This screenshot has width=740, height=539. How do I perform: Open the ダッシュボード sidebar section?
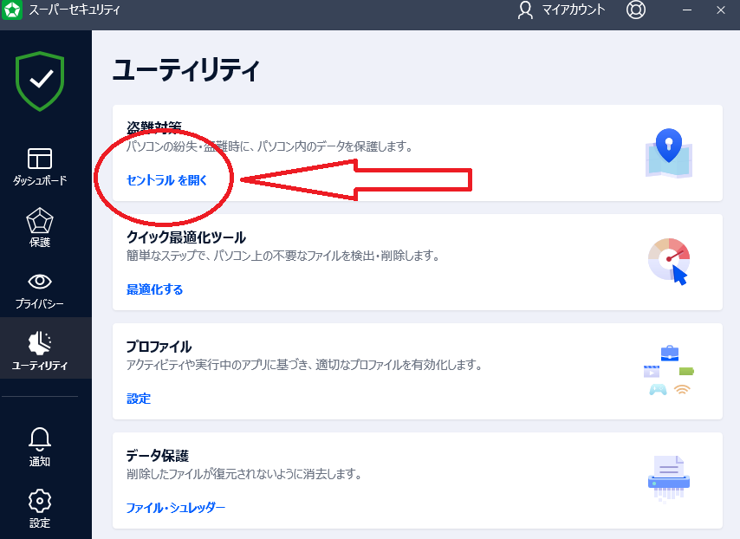click(x=40, y=166)
